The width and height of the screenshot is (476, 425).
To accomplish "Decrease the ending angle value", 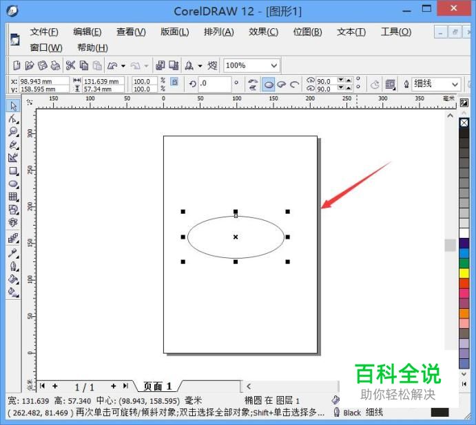I will [341, 87].
